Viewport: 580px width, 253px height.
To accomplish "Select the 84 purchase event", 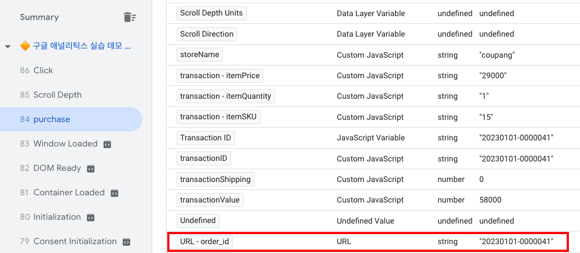I will click(x=51, y=119).
